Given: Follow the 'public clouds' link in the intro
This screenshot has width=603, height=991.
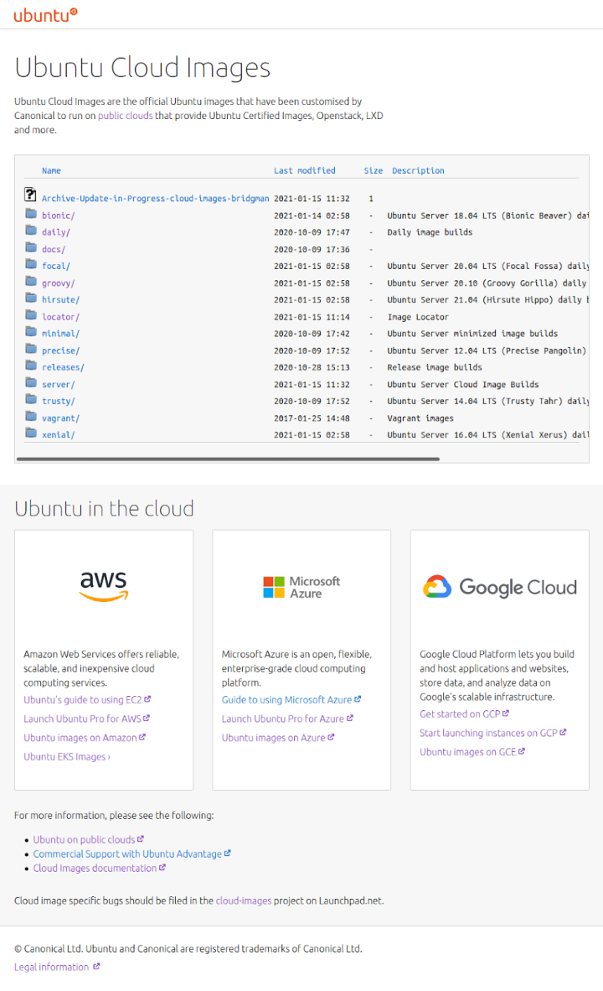Looking at the screenshot, I should [125, 116].
